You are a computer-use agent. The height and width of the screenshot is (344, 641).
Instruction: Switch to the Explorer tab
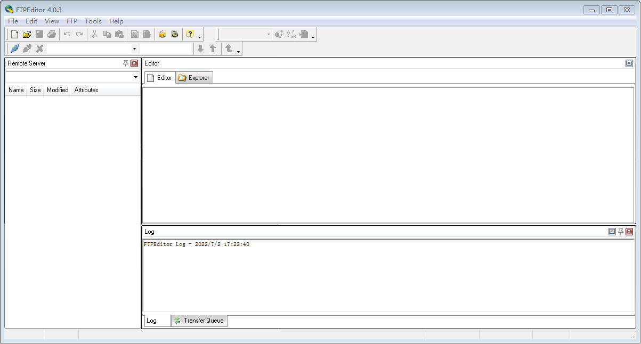195,78
